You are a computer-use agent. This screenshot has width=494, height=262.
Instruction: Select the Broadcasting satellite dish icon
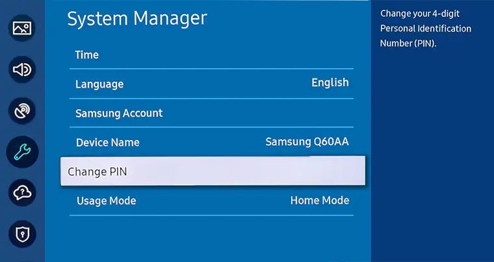tap(22, 110)
